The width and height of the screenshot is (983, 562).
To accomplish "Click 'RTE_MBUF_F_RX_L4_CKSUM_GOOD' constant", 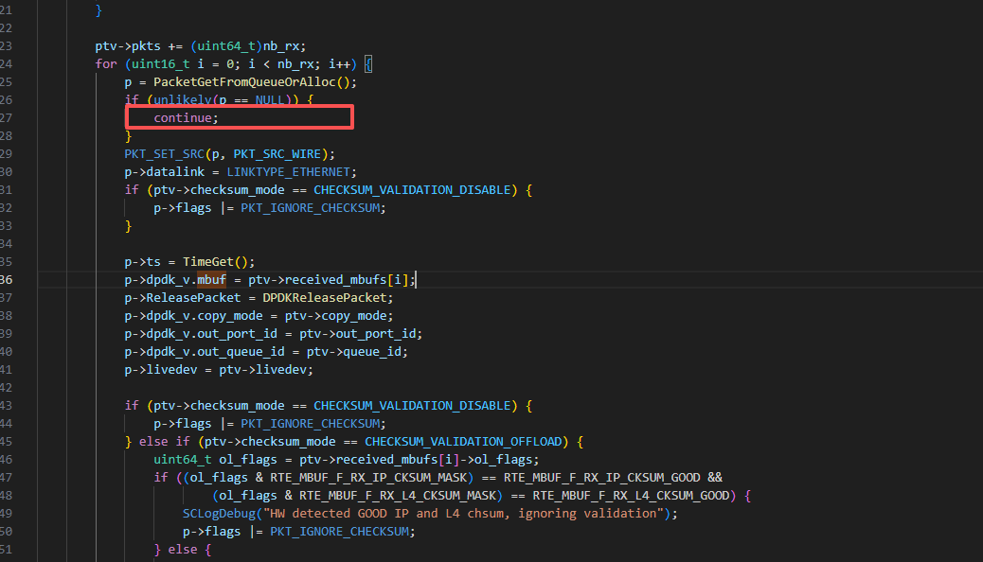I will [632, 496].
